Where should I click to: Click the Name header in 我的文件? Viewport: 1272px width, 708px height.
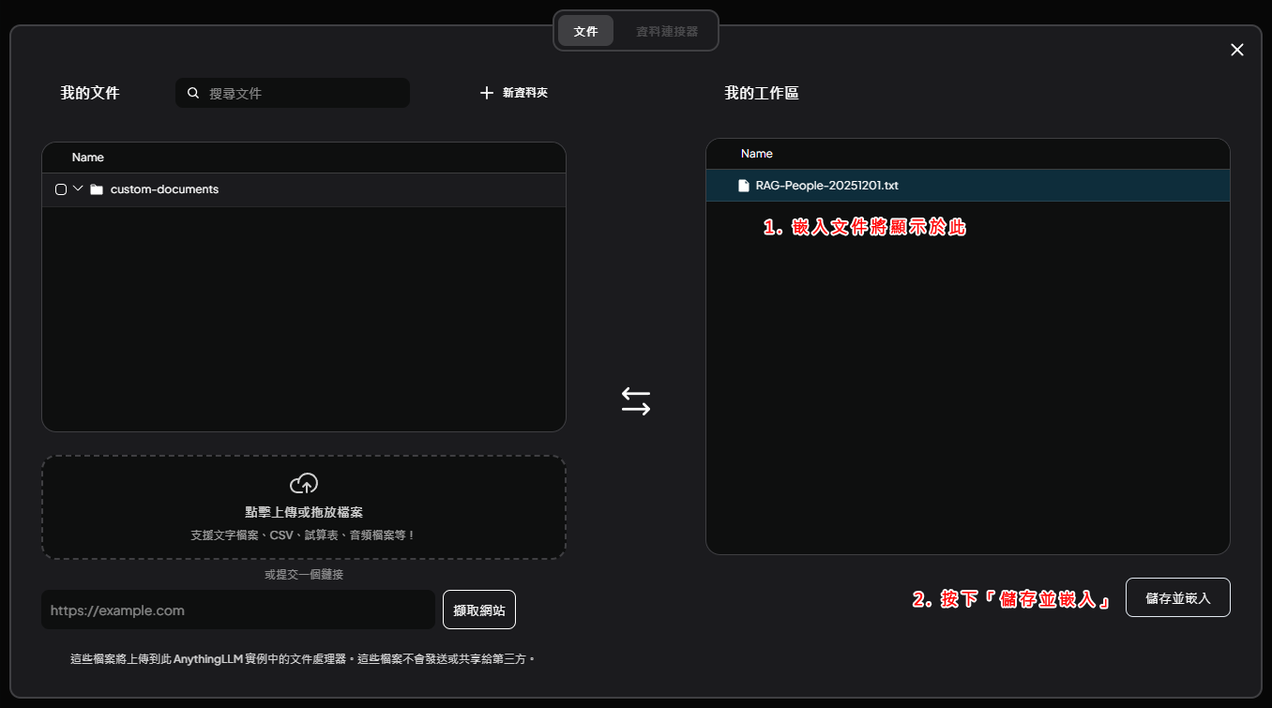88,158
